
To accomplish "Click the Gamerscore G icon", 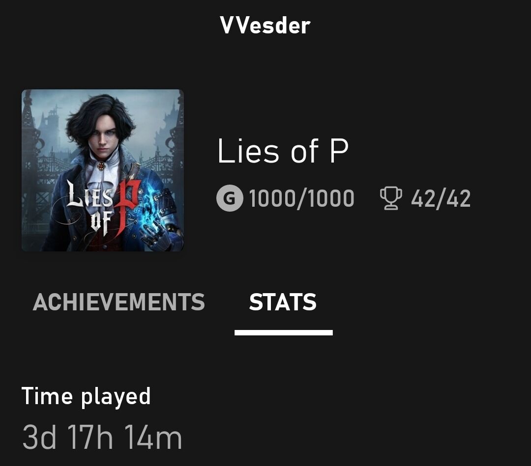I will coord(230,199).
